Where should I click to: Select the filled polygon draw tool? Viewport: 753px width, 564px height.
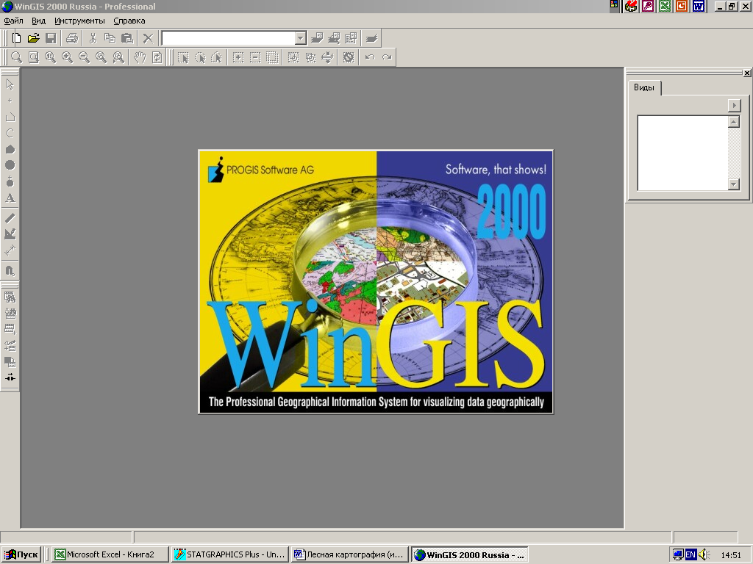pyautogui.click(x=10, y=149)
